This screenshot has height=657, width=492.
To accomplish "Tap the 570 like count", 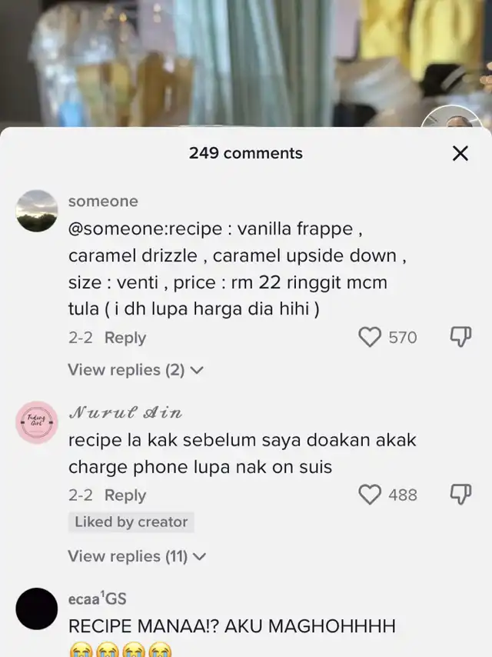I will (402, 338).
